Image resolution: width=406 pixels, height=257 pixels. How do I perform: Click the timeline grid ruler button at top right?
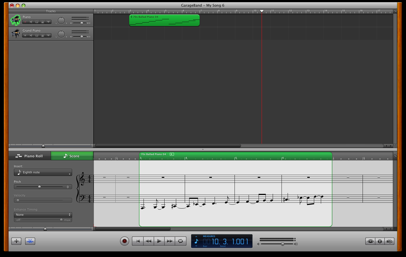(x=395, y=11)
